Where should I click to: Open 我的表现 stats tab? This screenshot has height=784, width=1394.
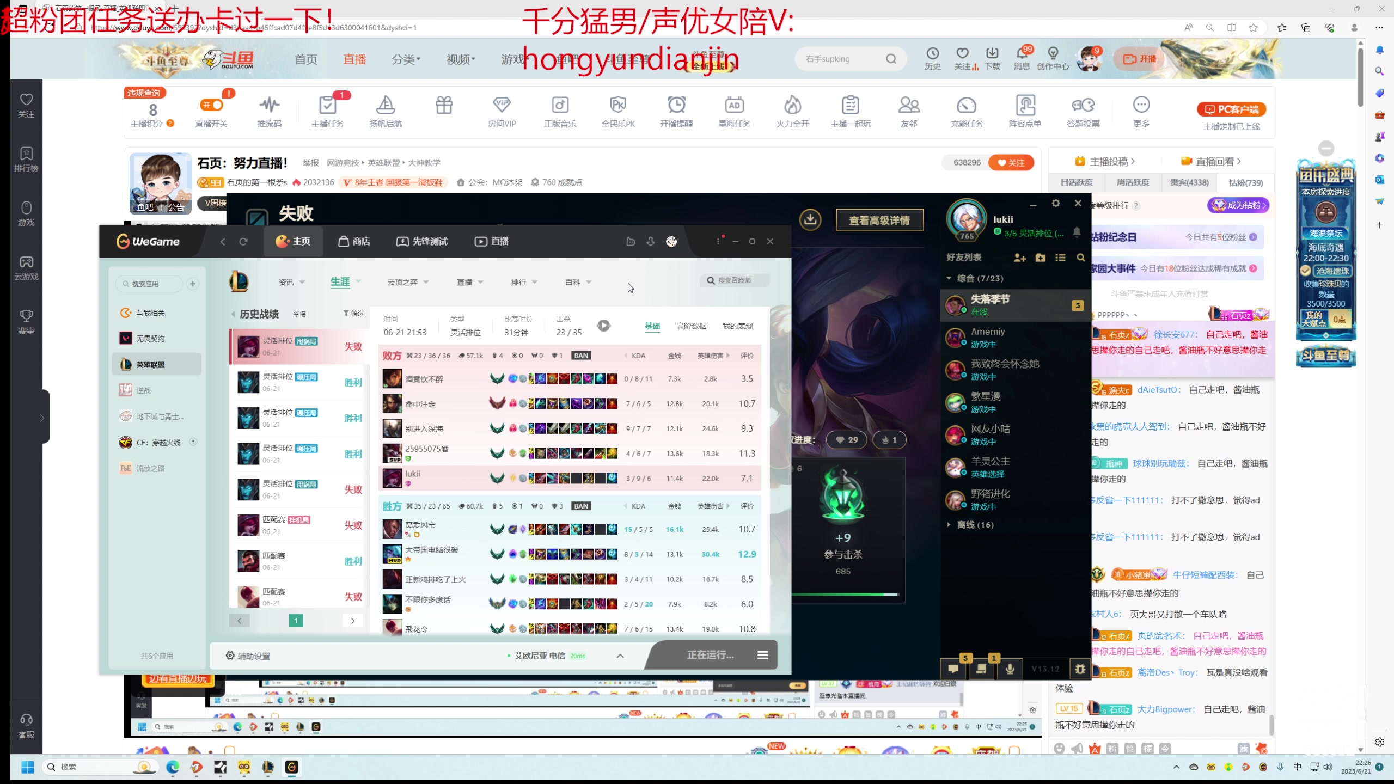click(x=738, y=326)
